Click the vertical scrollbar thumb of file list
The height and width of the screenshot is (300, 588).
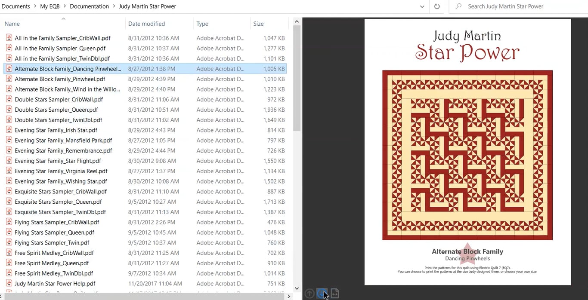click(x=297, y=78)
